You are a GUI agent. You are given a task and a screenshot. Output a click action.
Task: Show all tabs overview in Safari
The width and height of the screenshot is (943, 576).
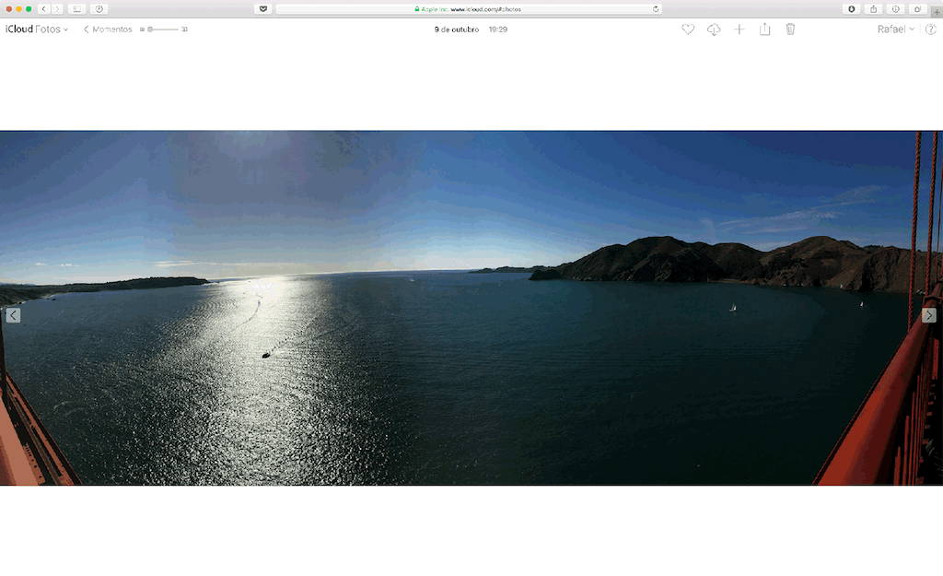tap(918, 9)
